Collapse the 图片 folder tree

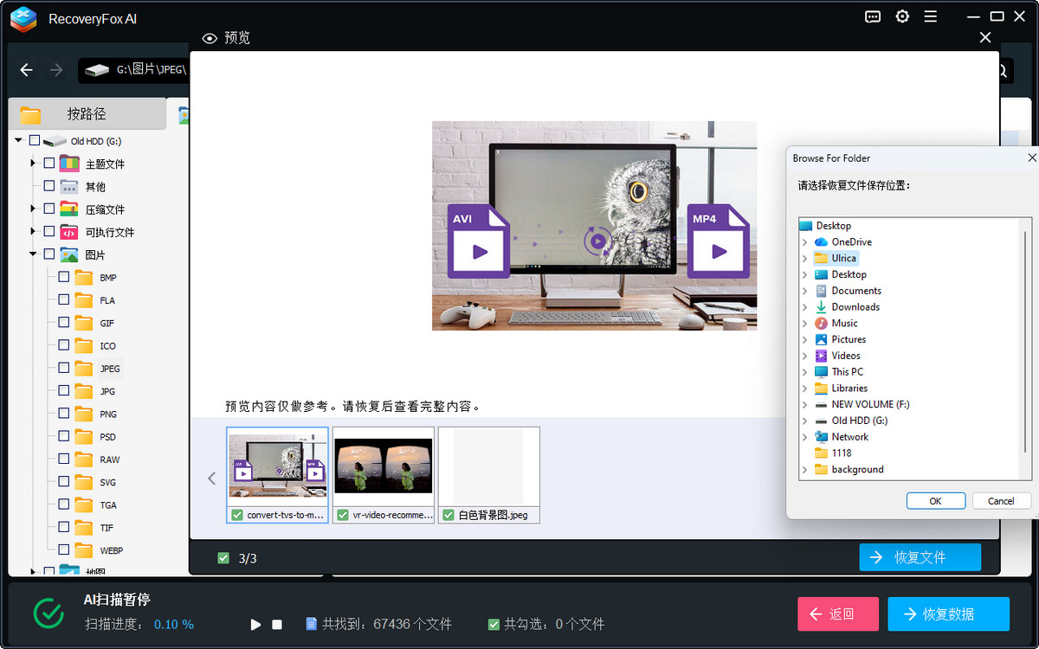click(x=33, y=254)
